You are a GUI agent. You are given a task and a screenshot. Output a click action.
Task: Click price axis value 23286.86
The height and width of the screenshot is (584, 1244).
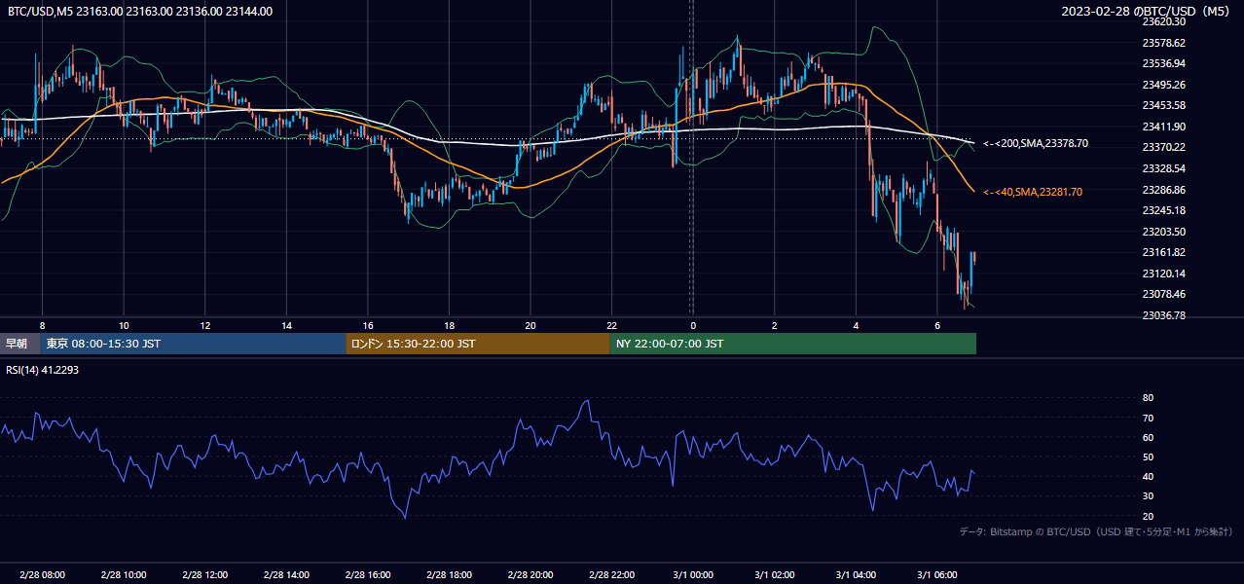click(1163, 190)
